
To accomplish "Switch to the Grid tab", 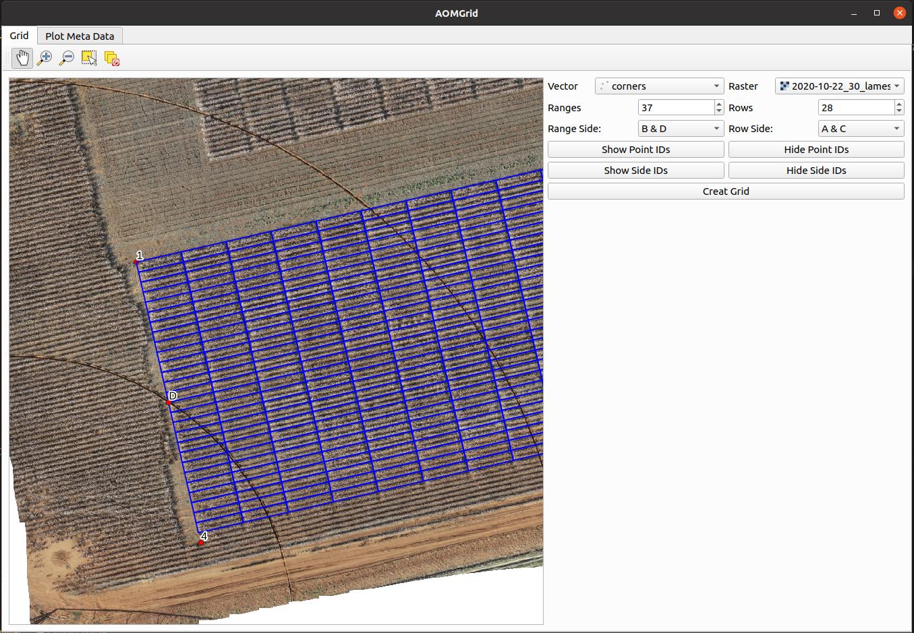I will (19, 36).
